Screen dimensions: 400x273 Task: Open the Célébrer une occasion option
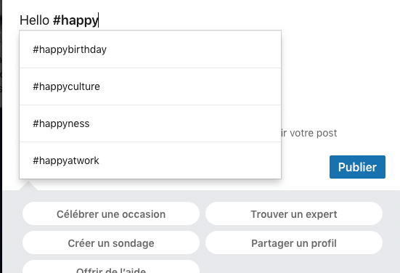111,213
